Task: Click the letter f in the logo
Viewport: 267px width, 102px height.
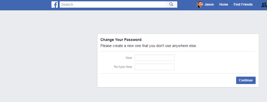Action: (55, 5)
